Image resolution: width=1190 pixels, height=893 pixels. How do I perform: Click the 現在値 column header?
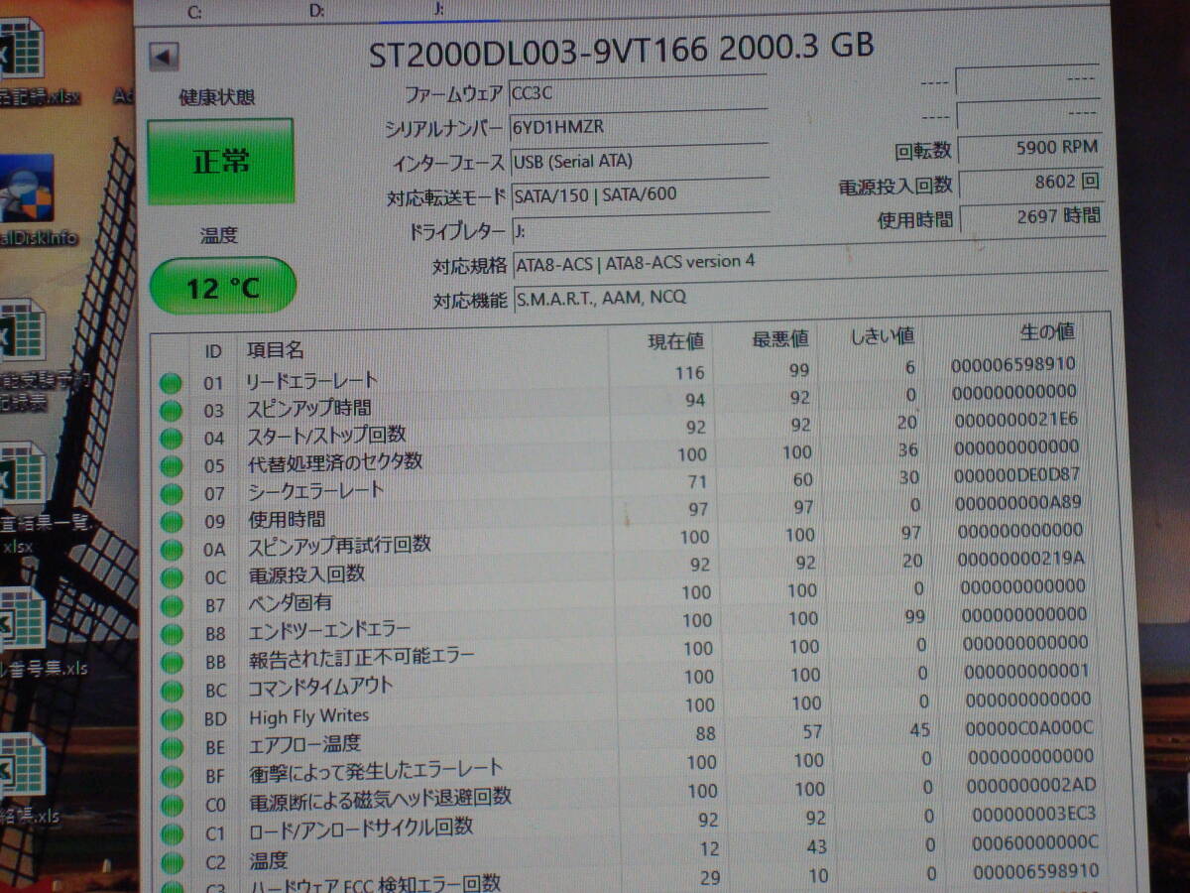click(675, 341)
